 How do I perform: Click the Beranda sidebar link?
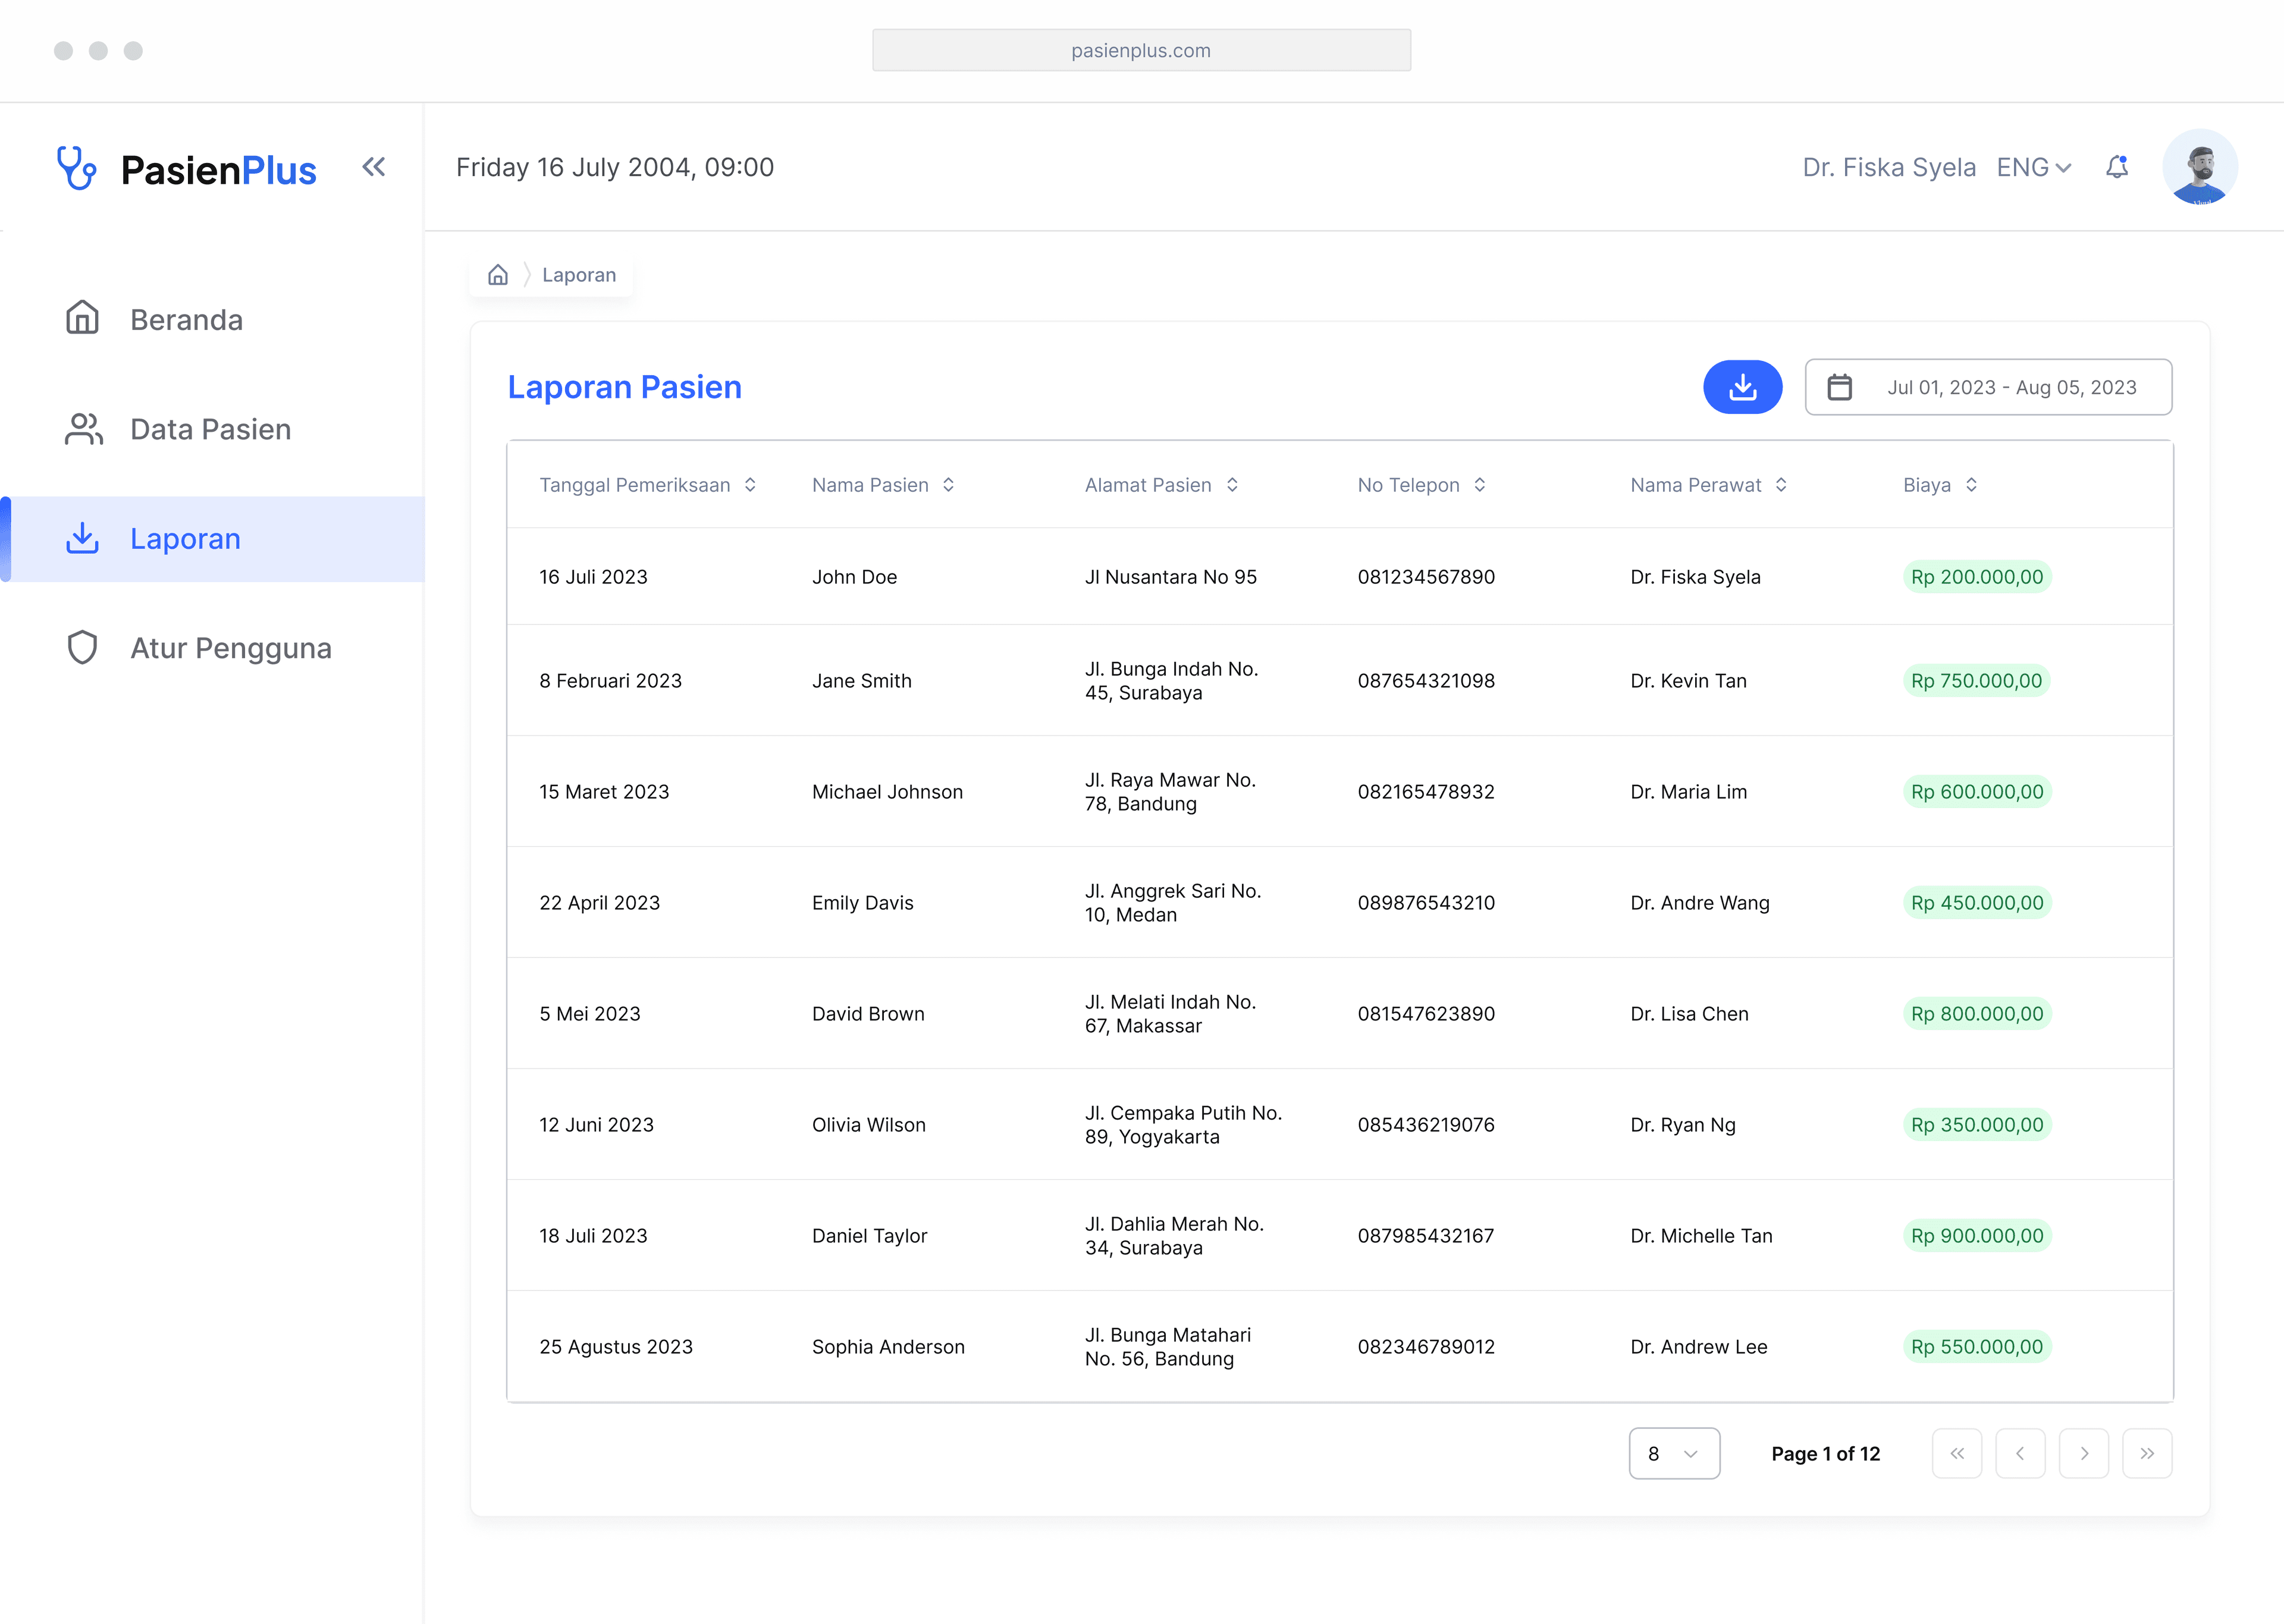(186, 320)
